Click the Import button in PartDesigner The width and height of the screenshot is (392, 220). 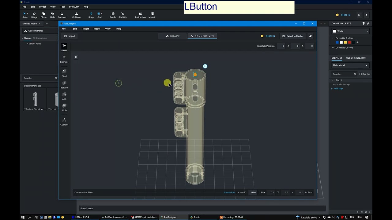pyautogui.click(x=70, y=36)
